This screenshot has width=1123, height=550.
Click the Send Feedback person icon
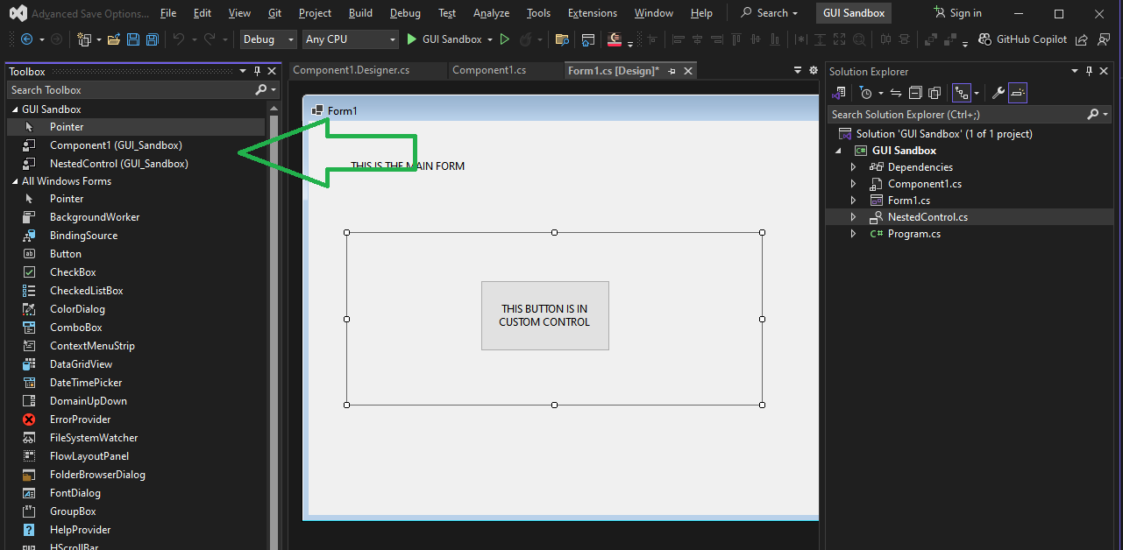pos(1104,39)
